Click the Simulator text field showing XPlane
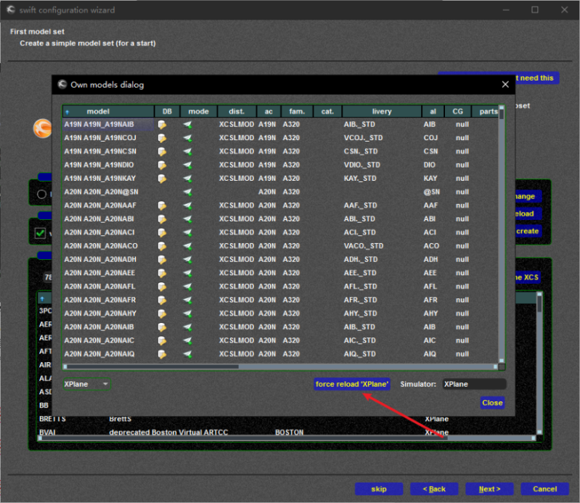 click(x=474, y=384)
